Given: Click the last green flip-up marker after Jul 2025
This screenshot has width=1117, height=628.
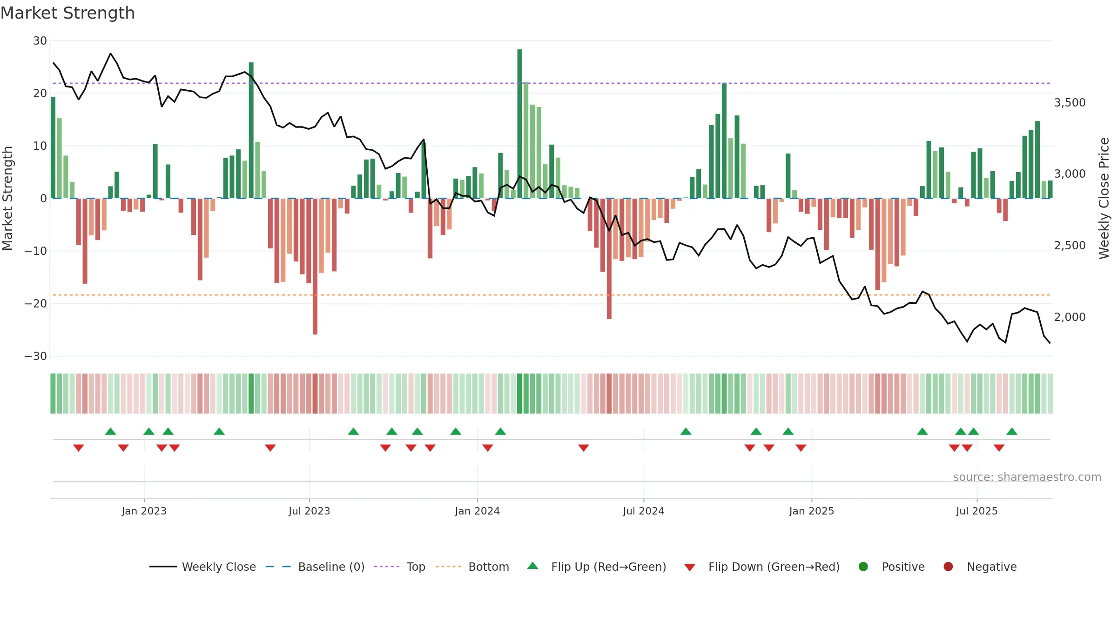Looking at the screenshot, I should coord(1012,431).
